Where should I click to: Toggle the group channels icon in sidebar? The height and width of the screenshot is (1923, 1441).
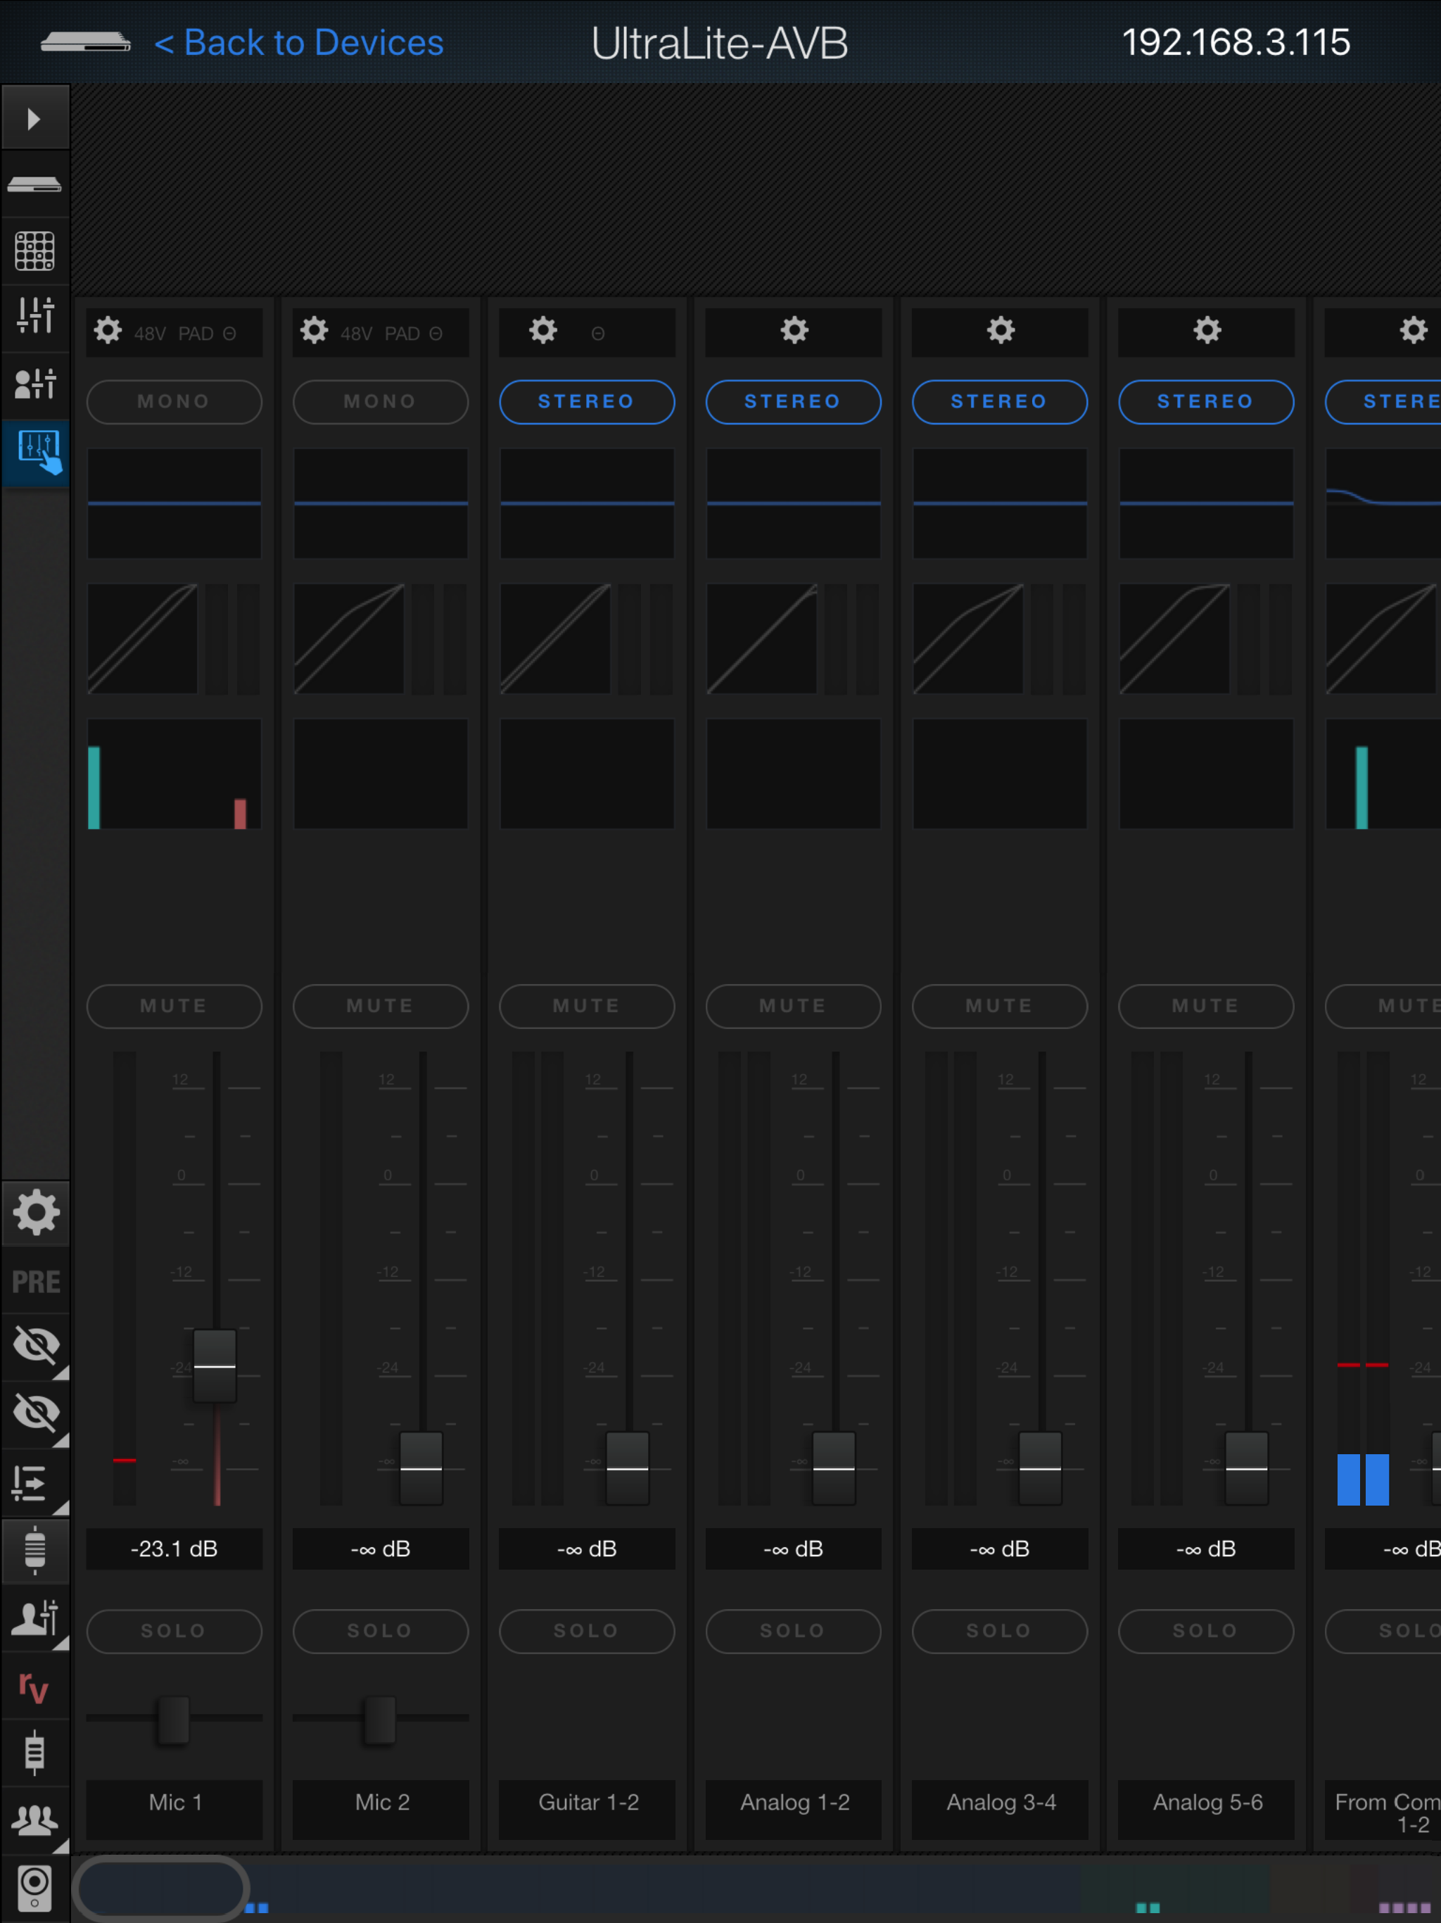click(x=34, y=1820)
